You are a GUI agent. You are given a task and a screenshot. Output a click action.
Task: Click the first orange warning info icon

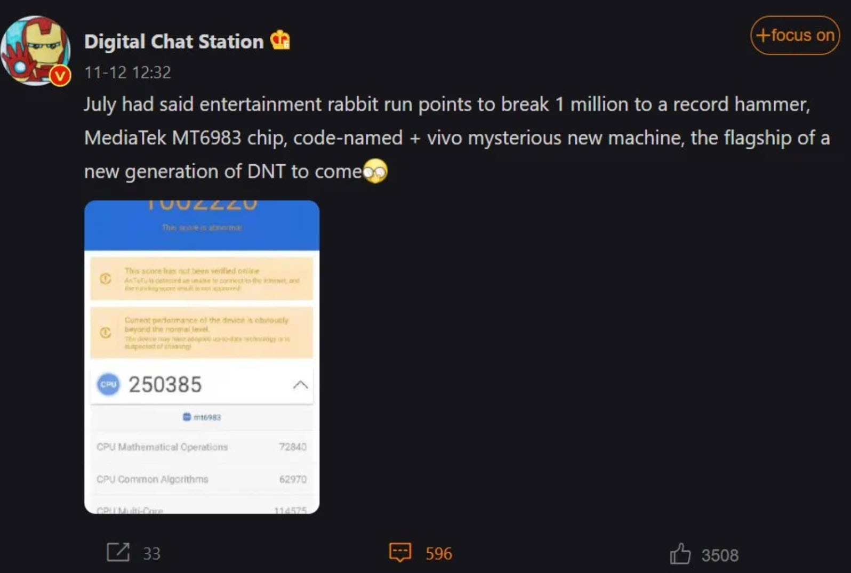click(x=106, y=279)
